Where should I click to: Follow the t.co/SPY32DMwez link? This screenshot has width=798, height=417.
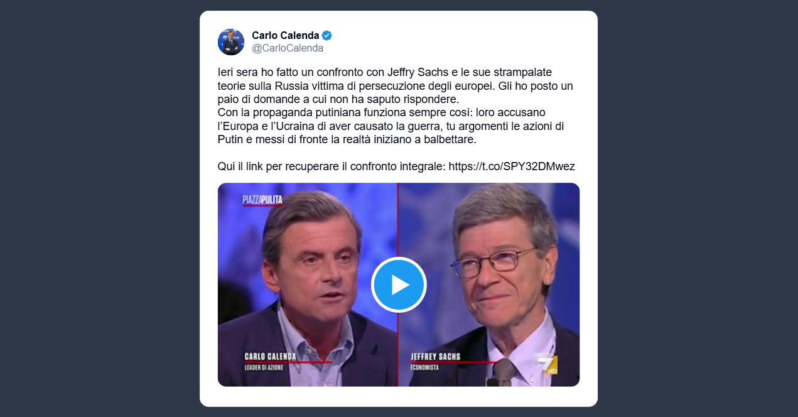[x=512, y=166]
